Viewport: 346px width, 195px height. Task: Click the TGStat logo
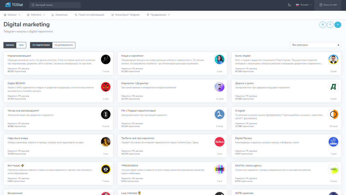click(x=14, y=5)
